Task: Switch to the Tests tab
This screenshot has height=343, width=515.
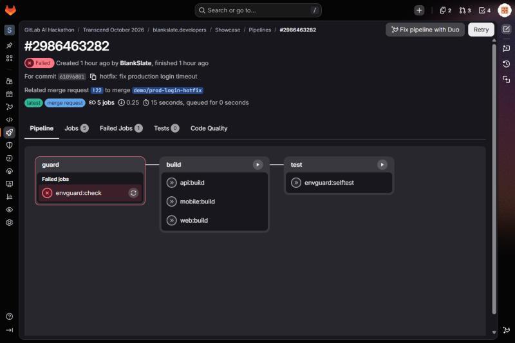Action: (x=166, y=128)
